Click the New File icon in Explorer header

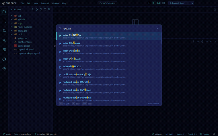(x=37, y=9)
